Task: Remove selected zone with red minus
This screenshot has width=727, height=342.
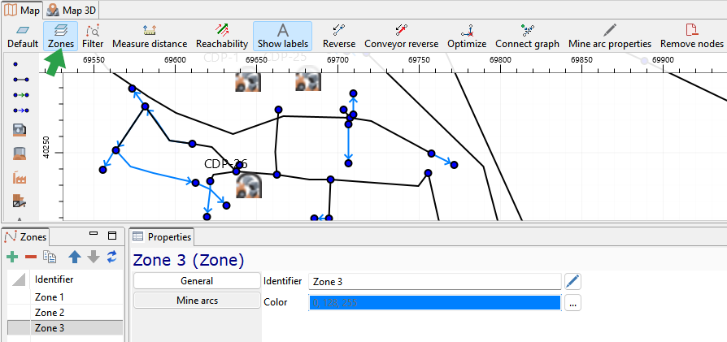Action: tap(31, 257)
